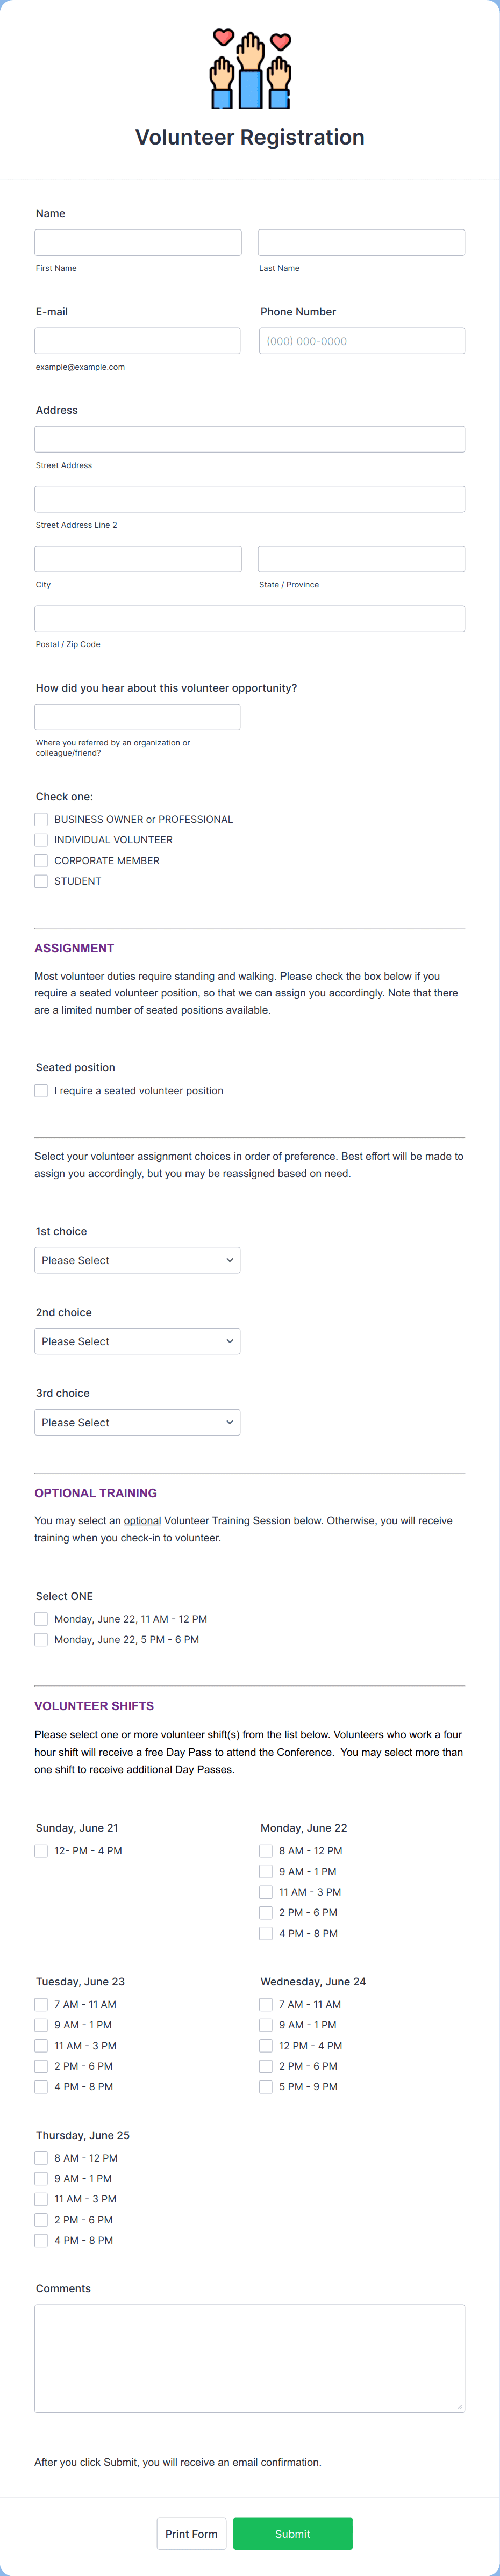The width and height of the screenshot is (500, 2576).
Task: Select the STUDENT checkbox
Action: [41, 881]
